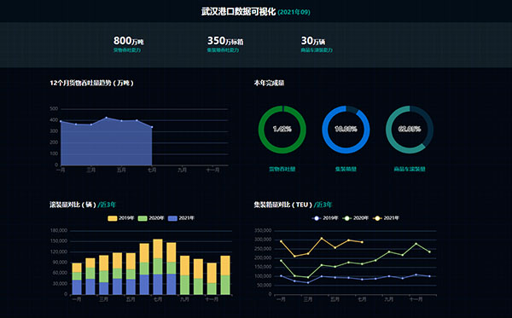The width and height of the screenshot is (512, 318).
Task: Select the 800万吨 throughput statistic
Action: (128, 44)
